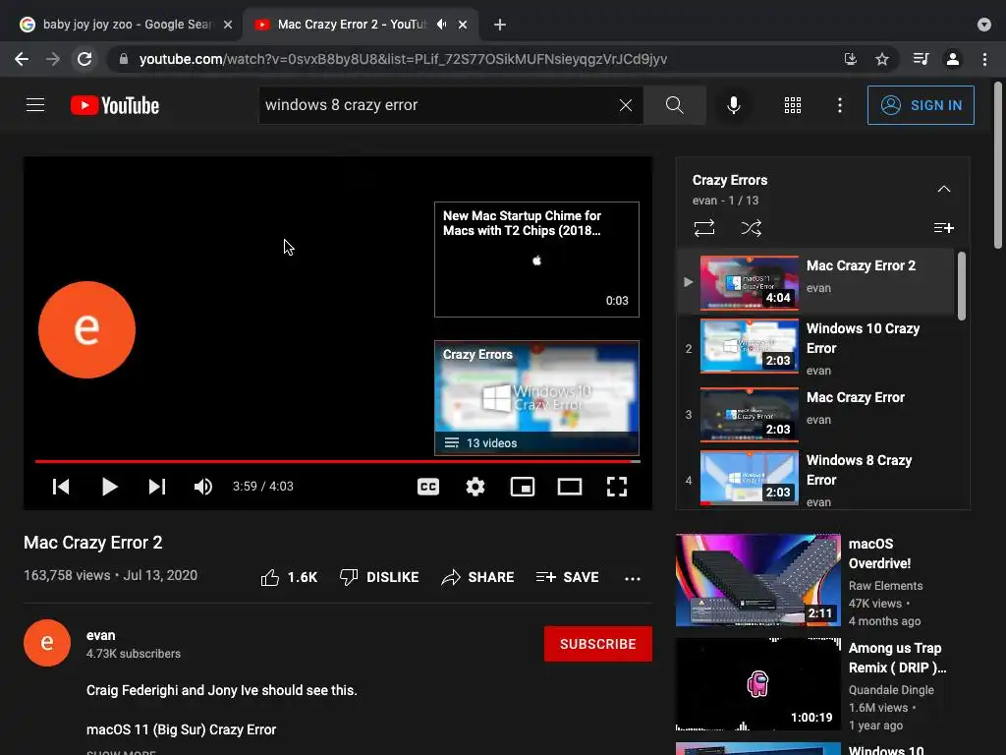Close the baby joy joy zoo tab
Screen dimensions: 1006x755
coord(228,25)
